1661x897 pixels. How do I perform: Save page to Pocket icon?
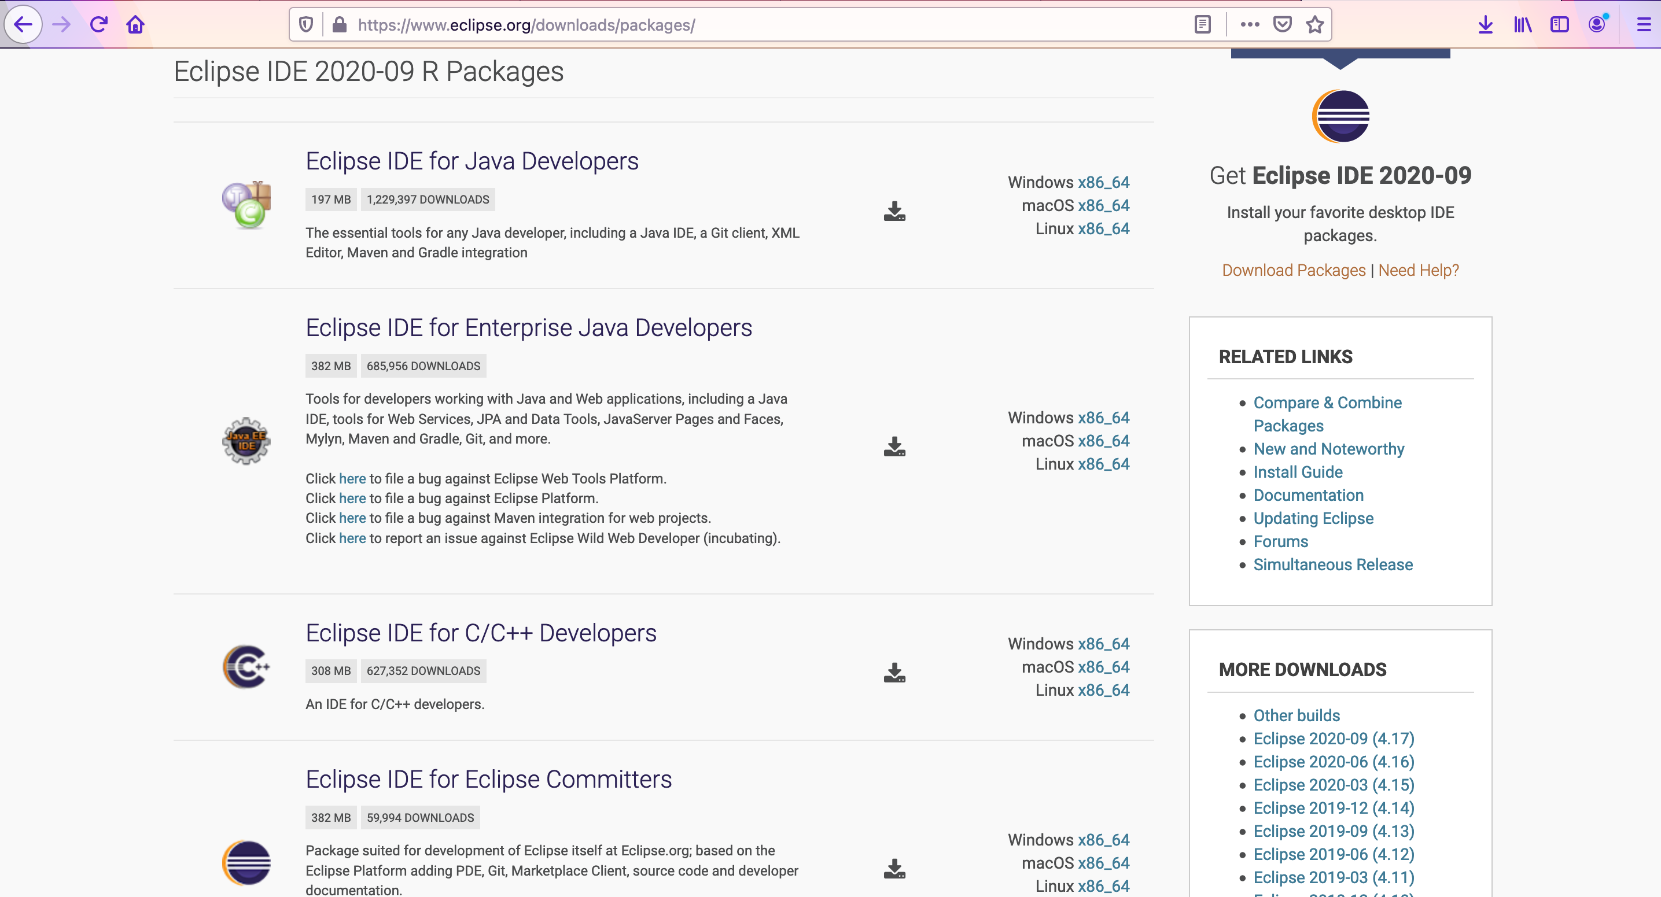click(x=1282, y=24)
